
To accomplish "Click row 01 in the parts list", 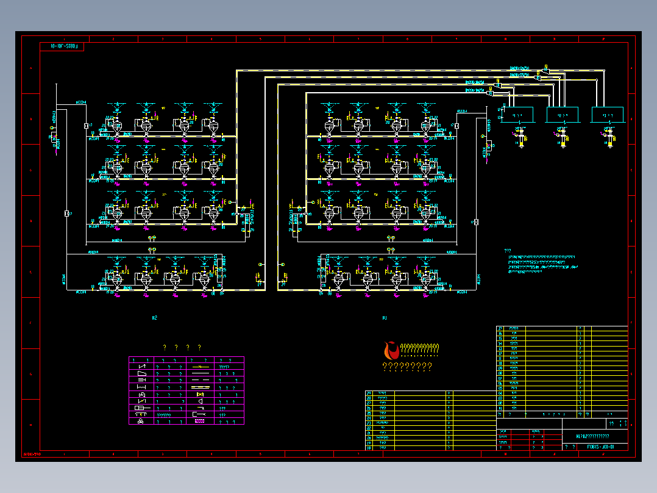I will point(562,408).
